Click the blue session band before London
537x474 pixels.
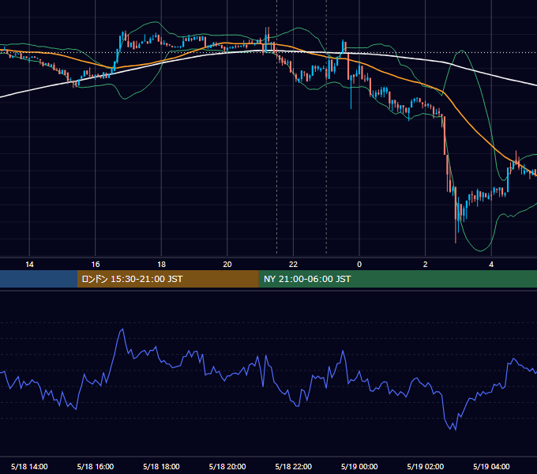(x=39, y=279)
